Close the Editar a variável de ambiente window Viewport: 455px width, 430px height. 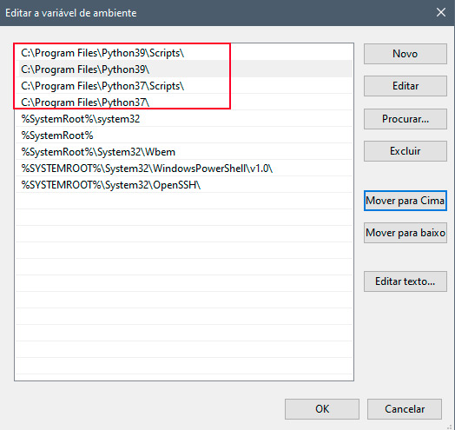[x=441, y=12]
